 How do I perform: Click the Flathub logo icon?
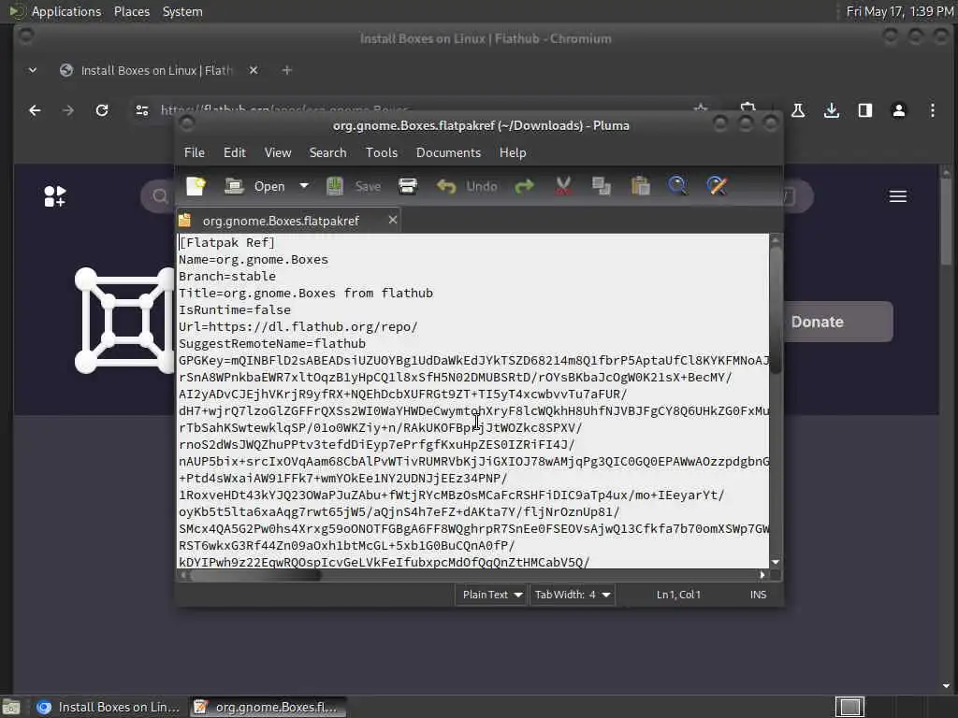[x=55, y=196]
